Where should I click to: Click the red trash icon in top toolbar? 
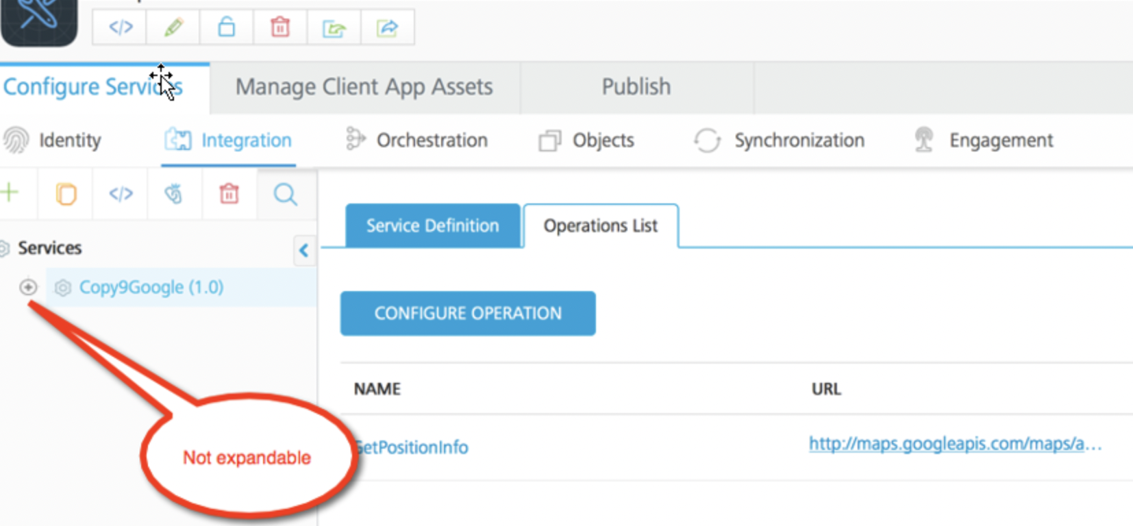279,27
